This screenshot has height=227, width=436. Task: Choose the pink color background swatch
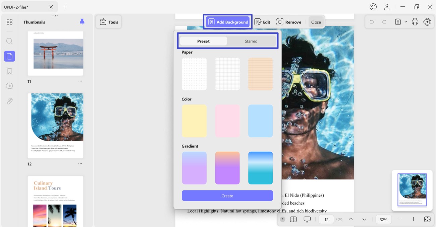[227, 121]
